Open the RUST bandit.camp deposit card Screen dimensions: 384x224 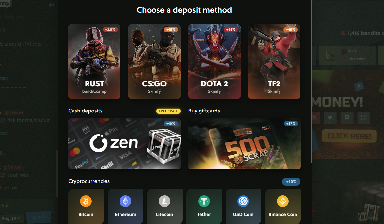94,62
